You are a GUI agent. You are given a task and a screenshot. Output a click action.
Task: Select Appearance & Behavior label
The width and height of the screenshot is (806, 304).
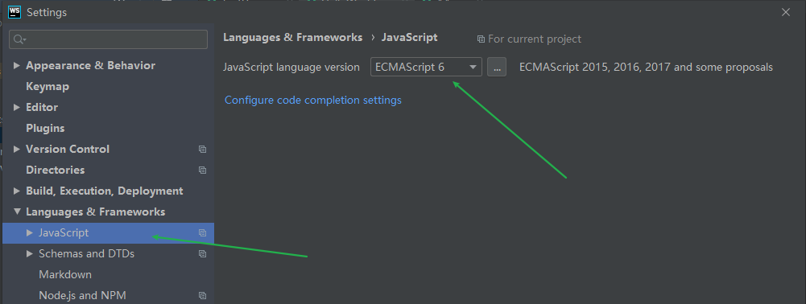click(x=90, y=66)
